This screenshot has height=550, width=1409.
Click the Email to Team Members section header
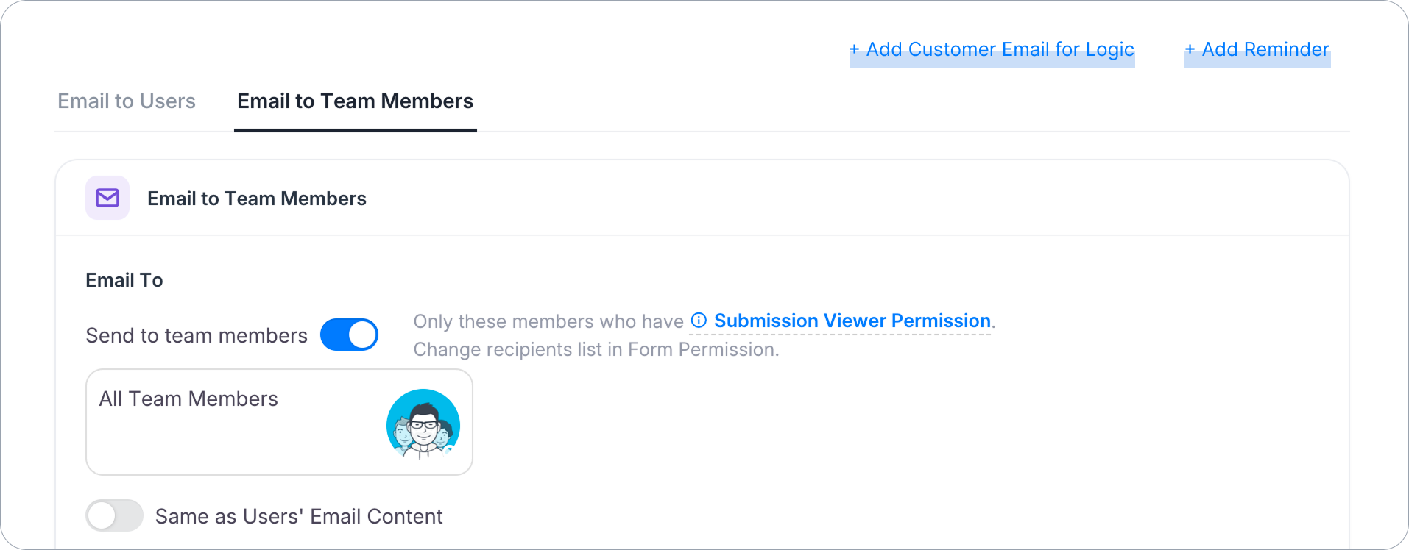257,199
